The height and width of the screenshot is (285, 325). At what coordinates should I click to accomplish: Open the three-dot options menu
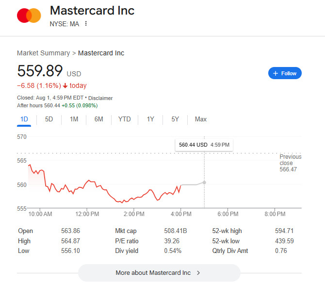[x=86, y=23]
